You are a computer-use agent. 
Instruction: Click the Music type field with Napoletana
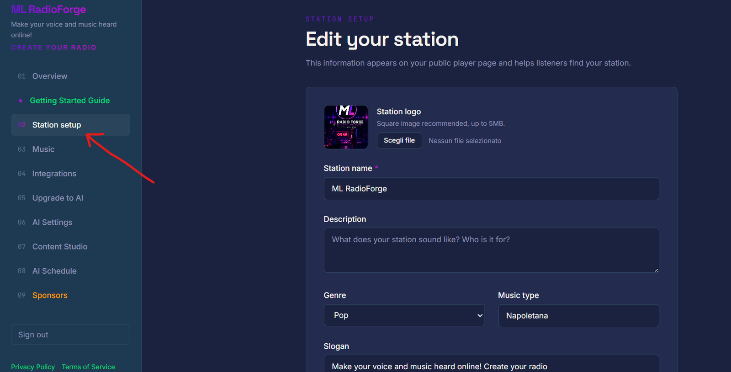click(x=578, y=316)
